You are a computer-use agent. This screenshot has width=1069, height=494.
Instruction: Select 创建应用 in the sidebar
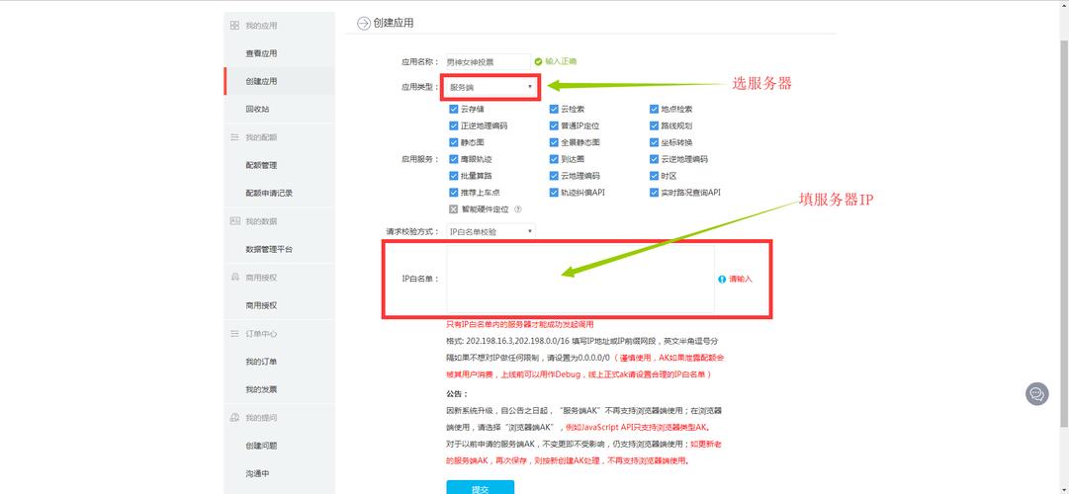pyautogui.click(x=262, y=81)
